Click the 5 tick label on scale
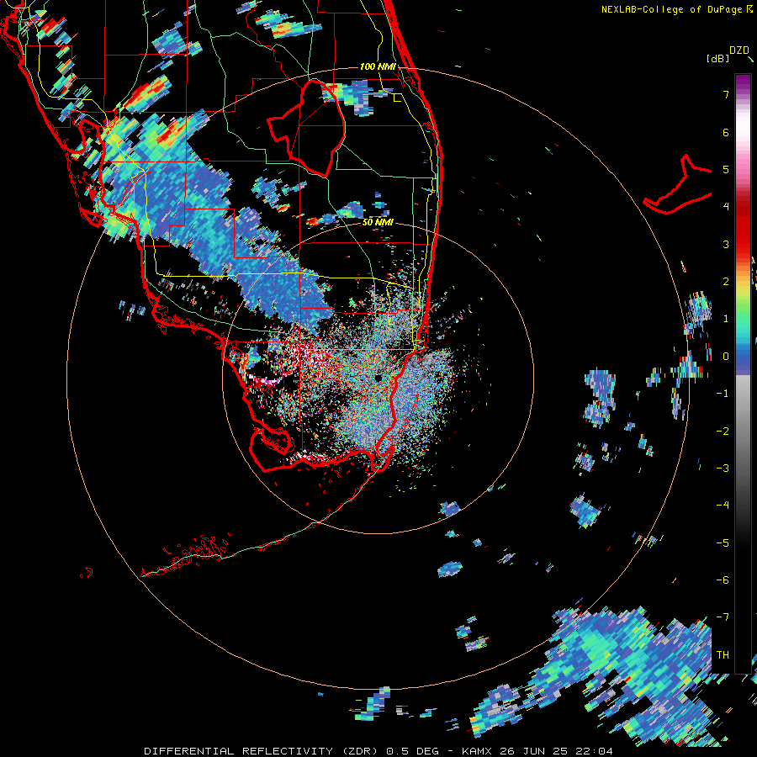The image size is (757, 757). coord(726,169)
